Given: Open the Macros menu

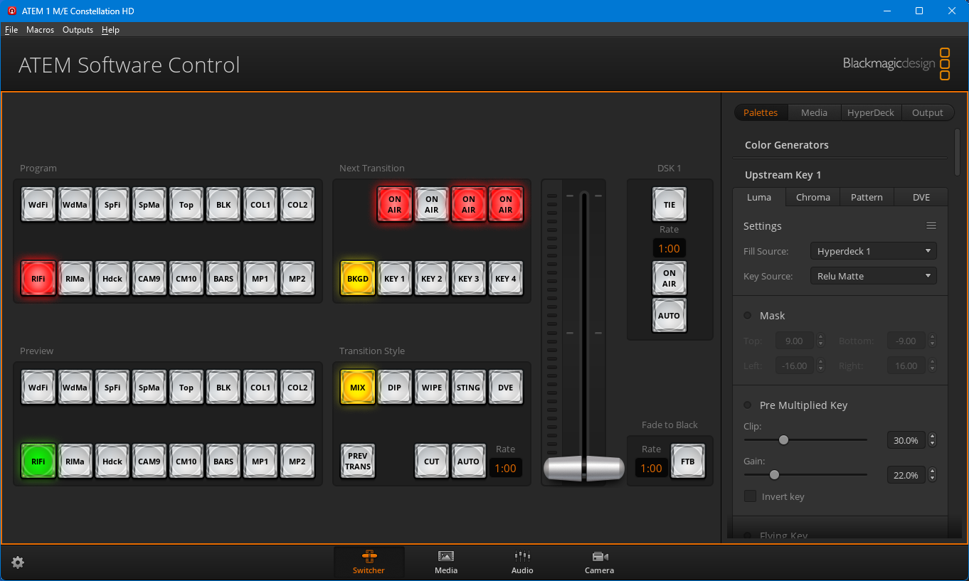Looking at the screenshot, I should coord(40,30).
